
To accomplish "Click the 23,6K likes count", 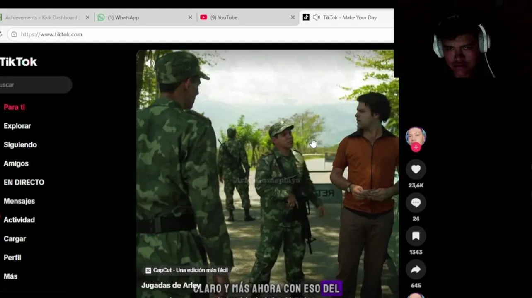I will pos(416,185).
